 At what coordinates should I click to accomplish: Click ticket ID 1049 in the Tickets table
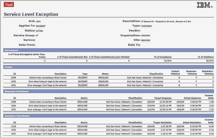[14, 78]
